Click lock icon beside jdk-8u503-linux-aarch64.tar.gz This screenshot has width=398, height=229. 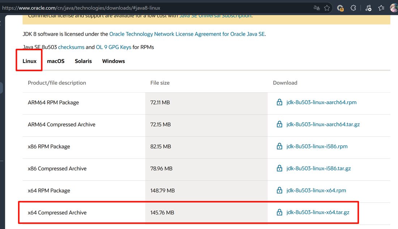[x=279, y=124]
